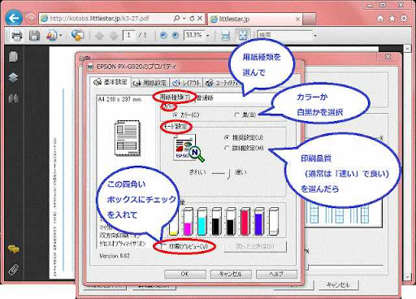
Task: Click the red ink level indicator
Action: tap(245, 221)
